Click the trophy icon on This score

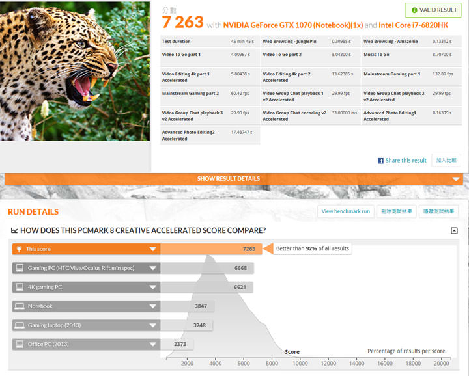(19, 249)
